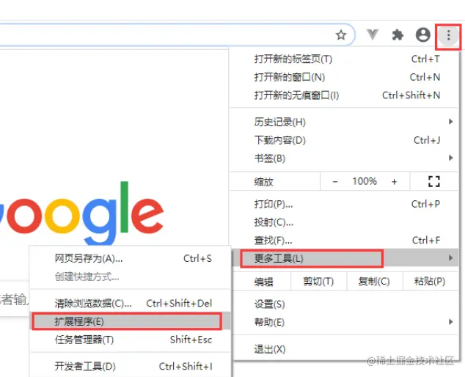Choose 清除浏览数据(C)... in submenu
The image size is (465, 377).
131,304
